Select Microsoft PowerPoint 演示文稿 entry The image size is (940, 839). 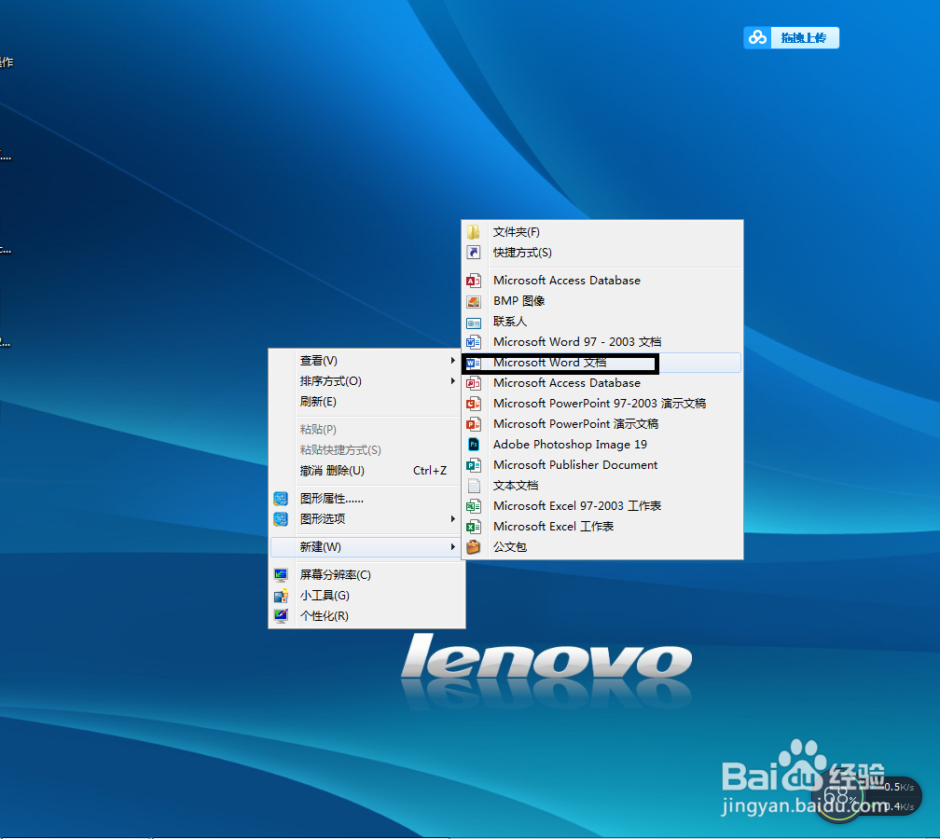click(x=601, y=423)
